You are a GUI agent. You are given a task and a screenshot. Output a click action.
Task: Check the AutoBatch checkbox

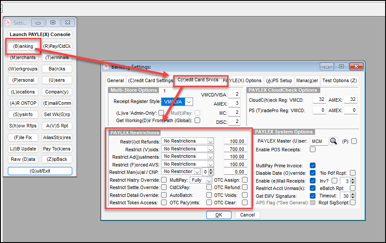coord(209,195)
